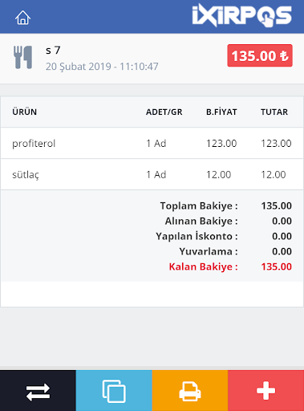Click the TUTAR column header

274,112
